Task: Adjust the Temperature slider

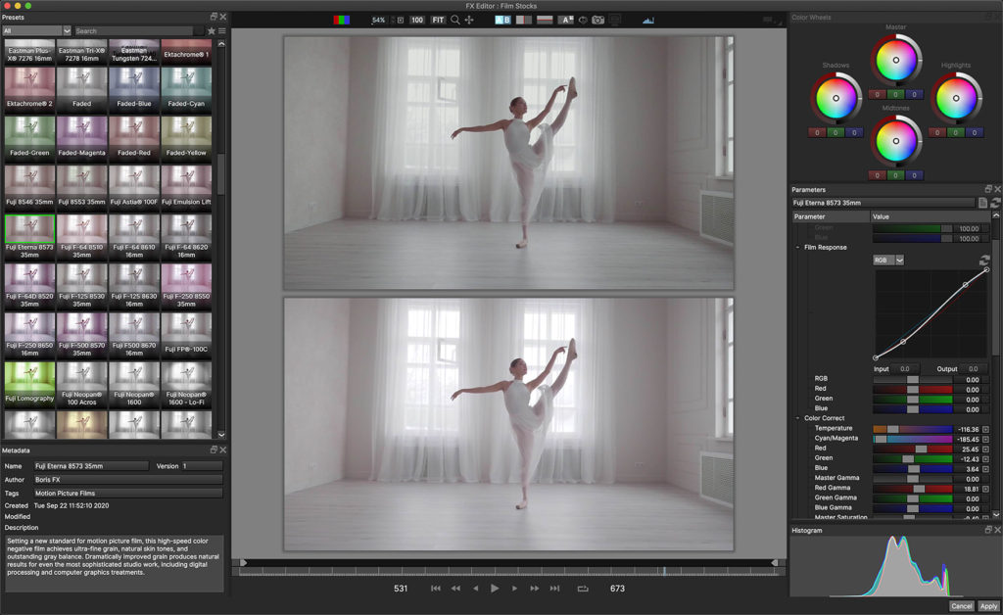Action: 913,429
